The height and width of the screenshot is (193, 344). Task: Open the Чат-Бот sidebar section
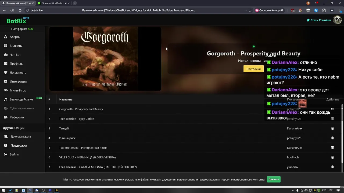coord(15,55)
